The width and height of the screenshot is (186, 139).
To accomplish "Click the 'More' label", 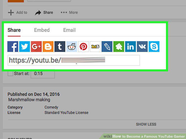I will 73,12.
